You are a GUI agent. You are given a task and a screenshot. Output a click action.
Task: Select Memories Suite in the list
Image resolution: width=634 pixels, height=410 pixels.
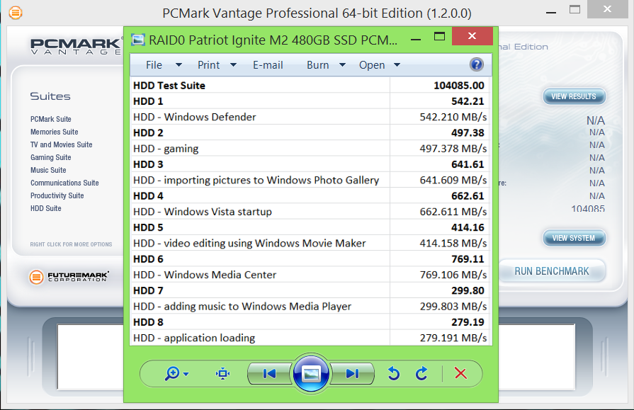click(55, 132)
